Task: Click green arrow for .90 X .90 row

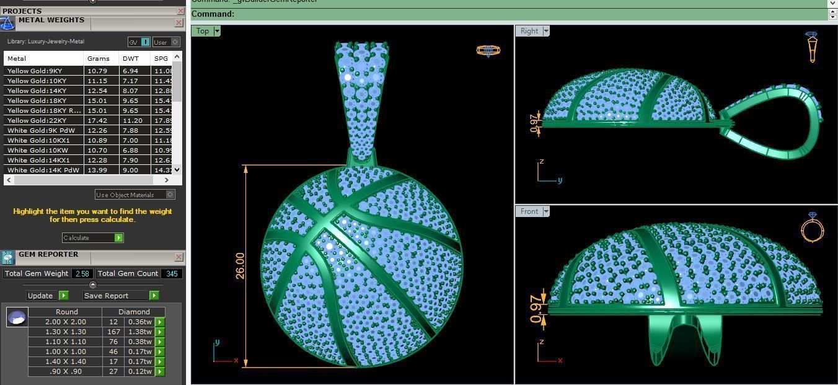Action: (x=160, y=371)
